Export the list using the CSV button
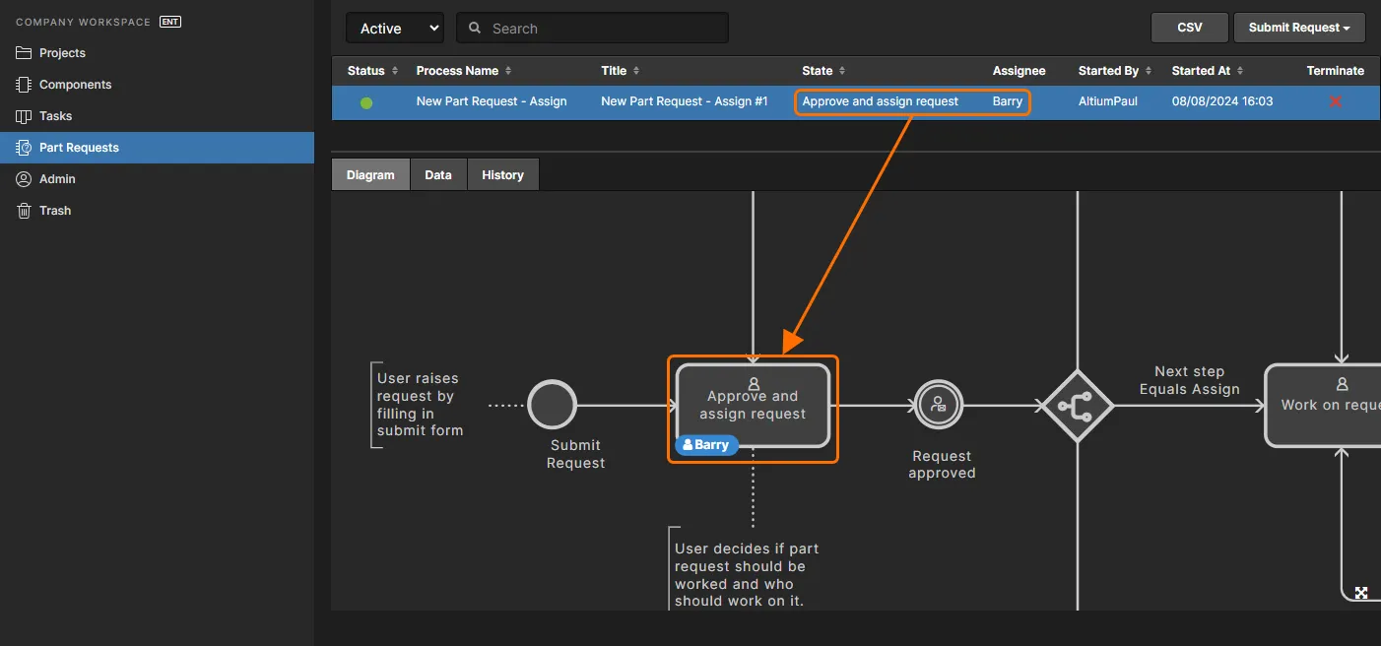1381x646 pixels. point(1189,28)
